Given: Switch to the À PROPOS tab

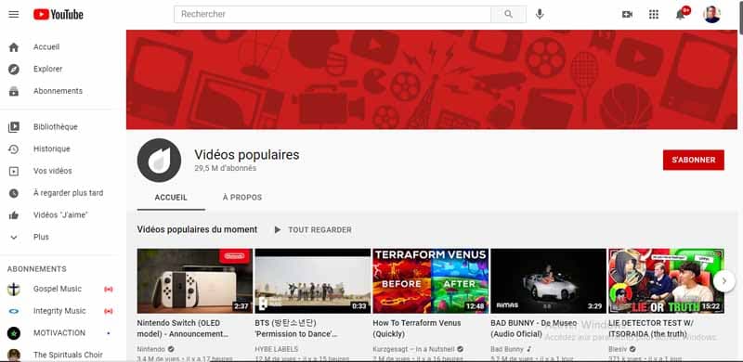Looking at the screenshot, I should point(242,198).
